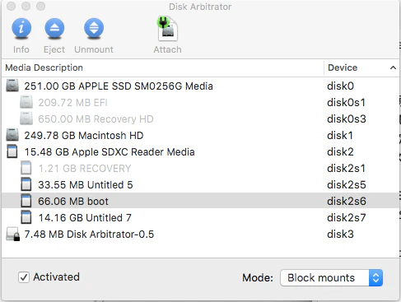Select the 33.55 MB Untitled 5 partition
The image size is (401, 302).
pyautogui.click(x=200, y=184)
